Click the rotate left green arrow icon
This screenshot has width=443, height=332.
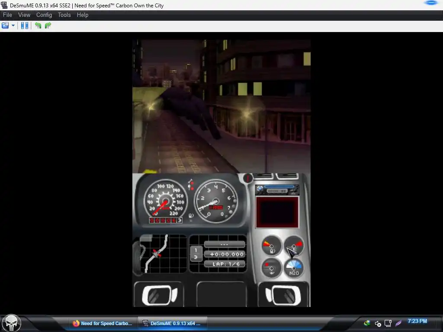click(38, 26)
